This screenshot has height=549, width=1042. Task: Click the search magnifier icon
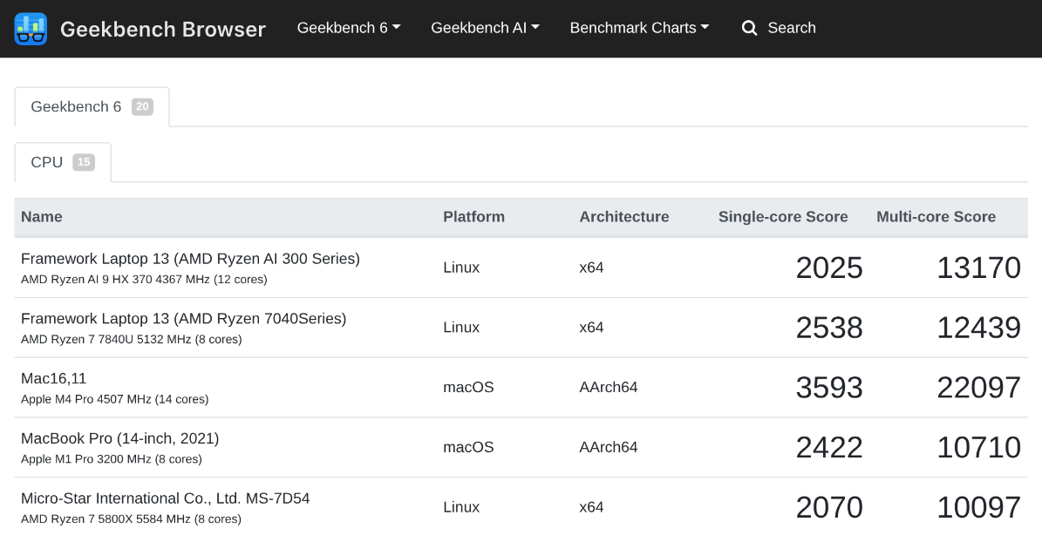click(749, 28)
